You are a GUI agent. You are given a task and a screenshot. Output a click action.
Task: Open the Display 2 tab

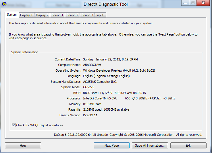tap(42, 15)
